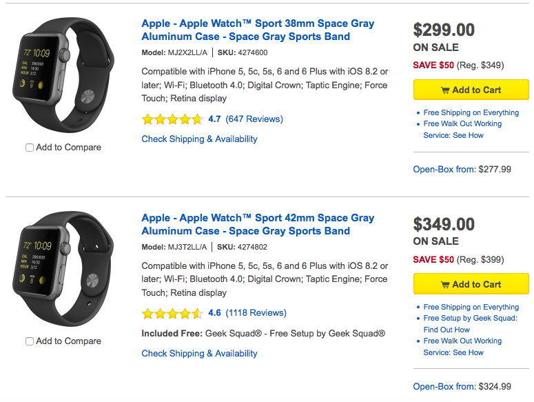Open the 647 Reviews link
The image size is (534, 402).
tap(254, 119)
